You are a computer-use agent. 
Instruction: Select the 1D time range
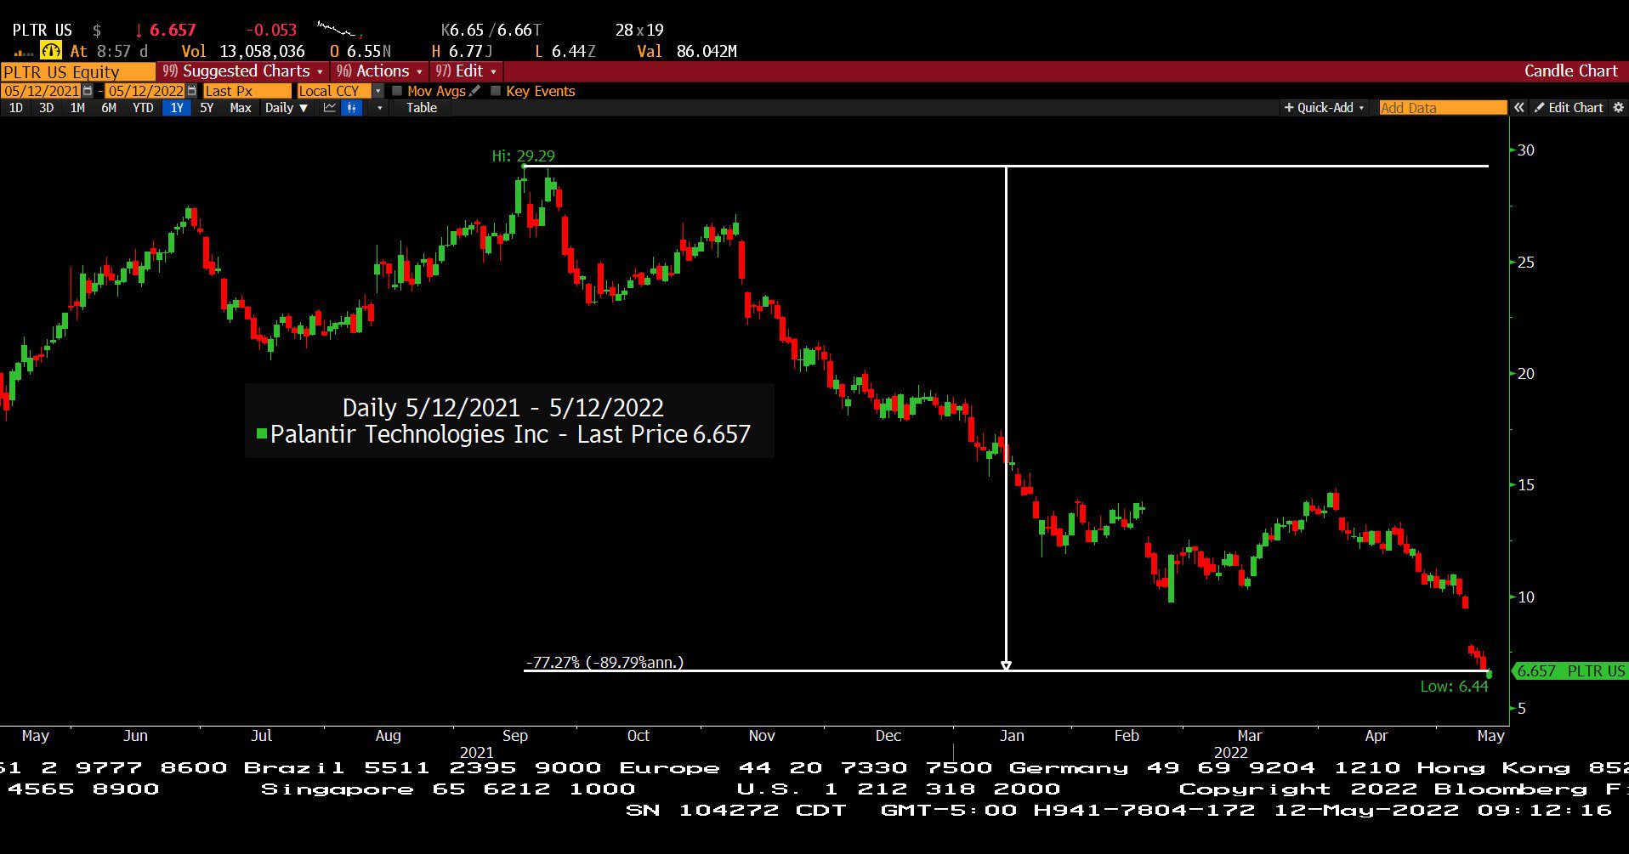(x=16, y=108)
